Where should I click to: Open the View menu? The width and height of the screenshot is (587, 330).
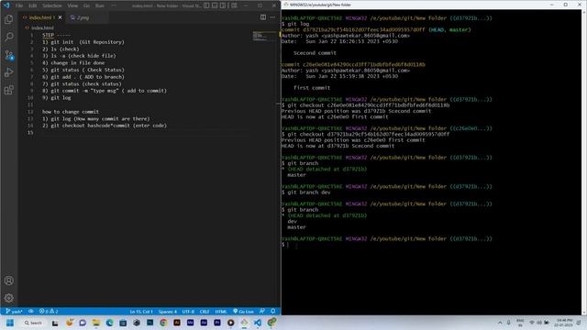[x=72, y=5]
